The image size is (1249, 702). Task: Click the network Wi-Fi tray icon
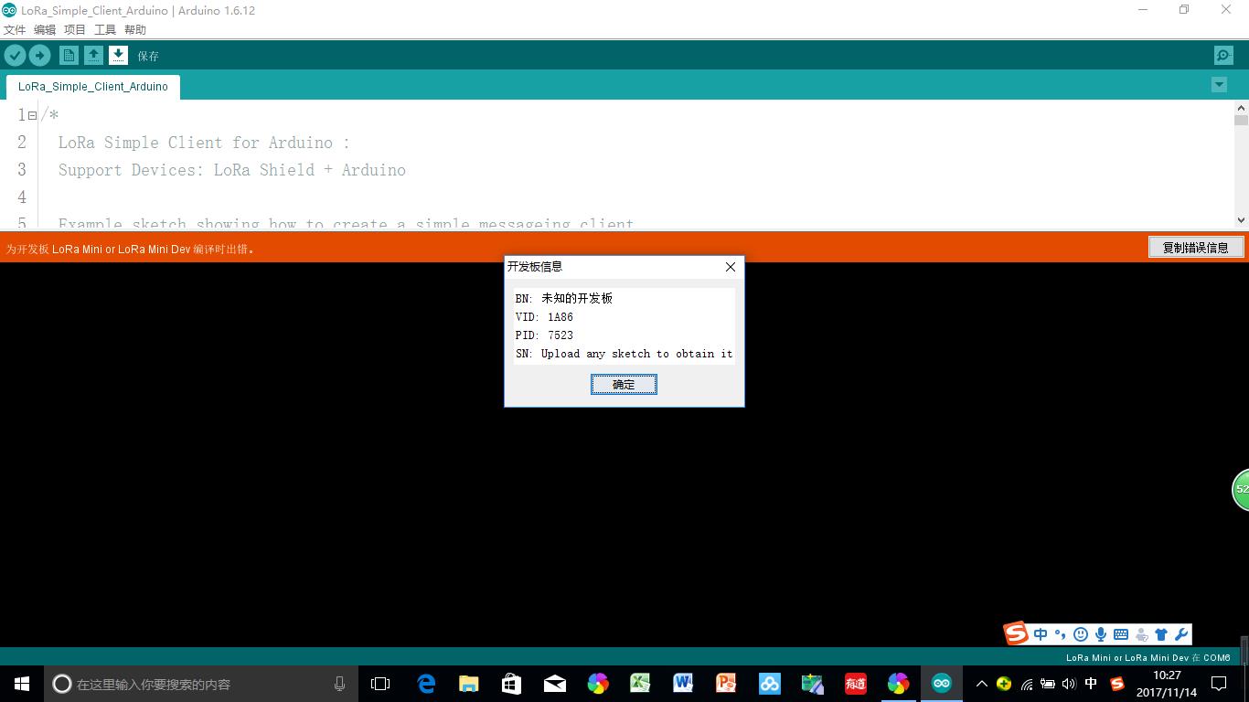(x=1026, y=684)
